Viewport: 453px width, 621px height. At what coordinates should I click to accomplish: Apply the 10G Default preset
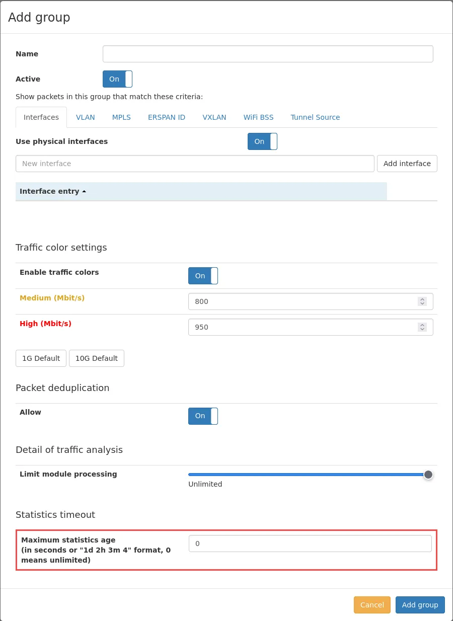pos(97,358)
